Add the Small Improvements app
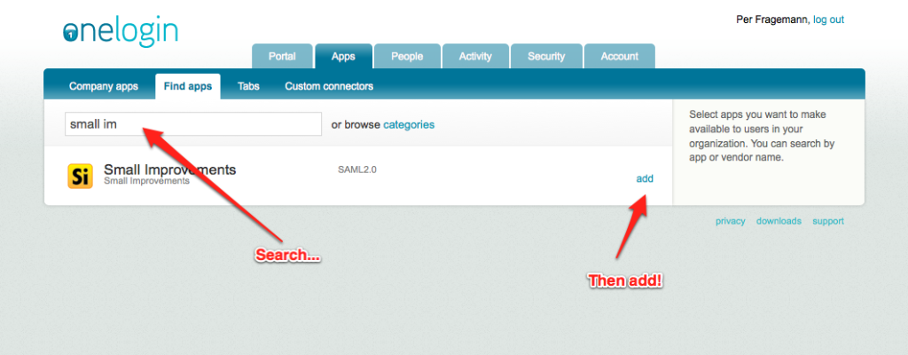Screen dimensions: 908x355 pos(645,178)
